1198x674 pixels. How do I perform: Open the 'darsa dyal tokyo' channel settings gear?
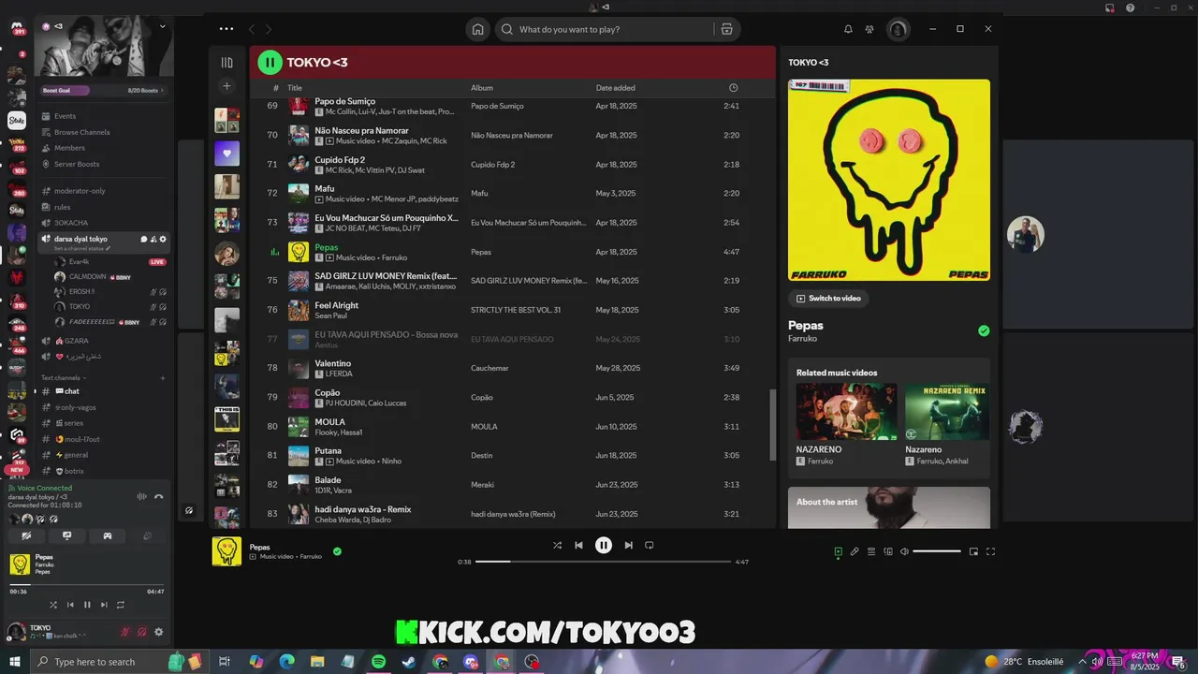(x=163, y=239)
